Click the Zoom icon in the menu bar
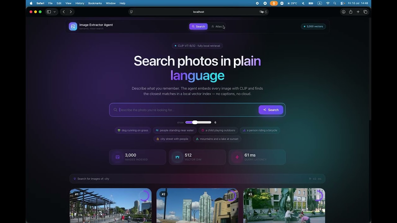 (x=282, y=3)
